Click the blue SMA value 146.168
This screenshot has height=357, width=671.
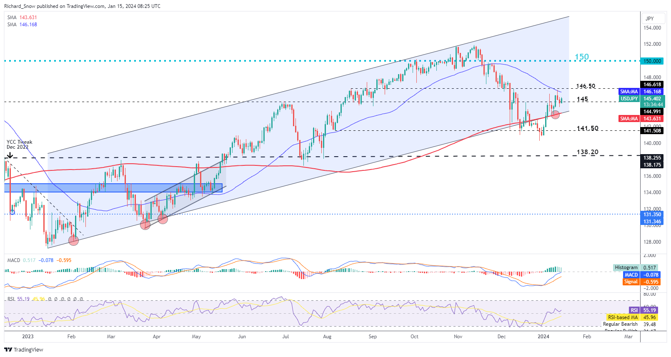click(28, 25)
